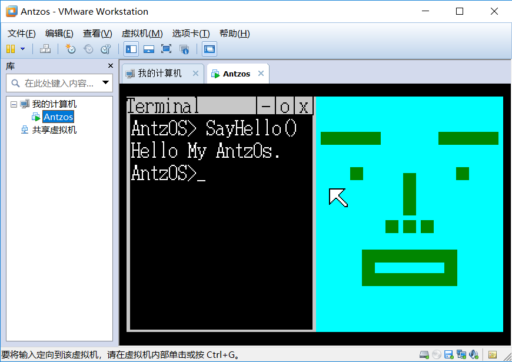The image size is (512, 362).
Task: Click the 'AntzOS> SayHello()' command line
Action: pyautogui.click(x=214, y=128)
